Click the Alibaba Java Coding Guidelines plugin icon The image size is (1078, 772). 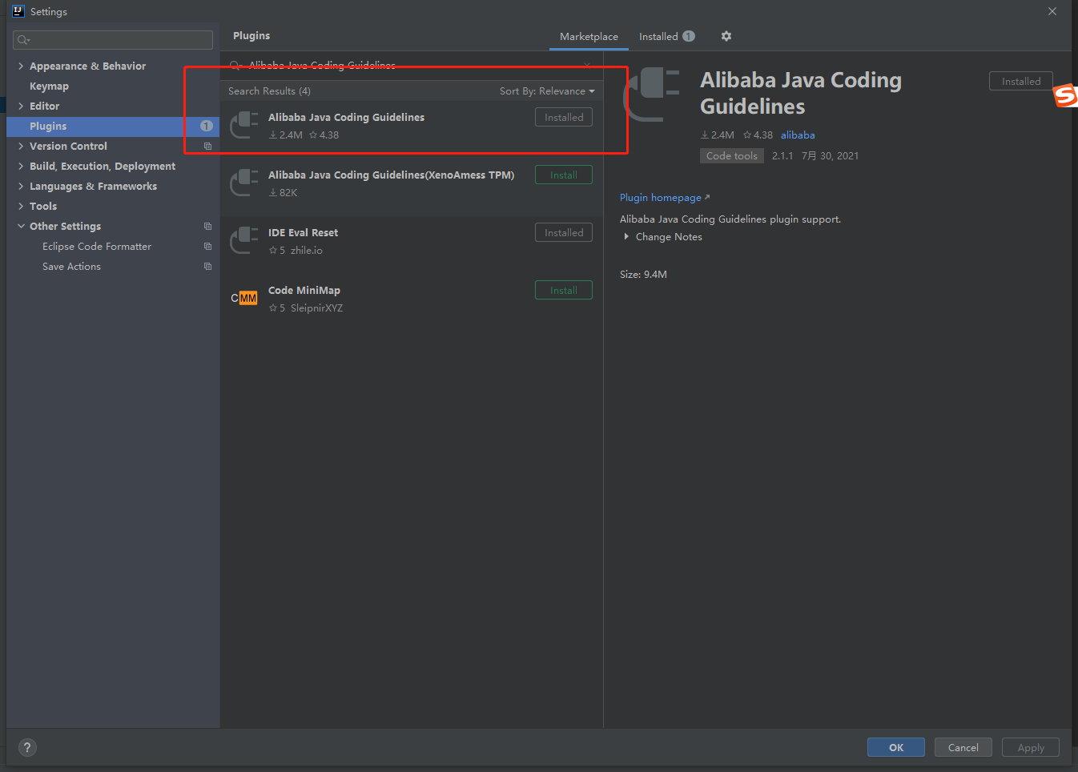tap(244, 126)
